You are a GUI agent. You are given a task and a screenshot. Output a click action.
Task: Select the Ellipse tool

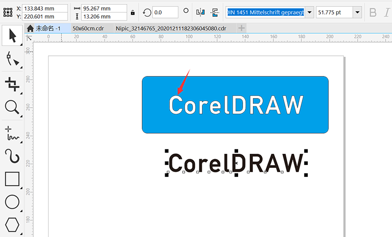click(x=12, y=202)
